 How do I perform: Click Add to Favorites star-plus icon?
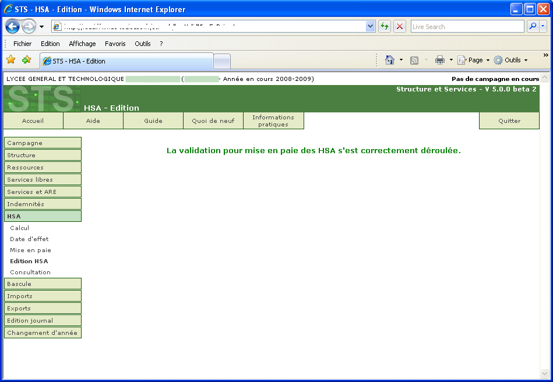point(26,60)
